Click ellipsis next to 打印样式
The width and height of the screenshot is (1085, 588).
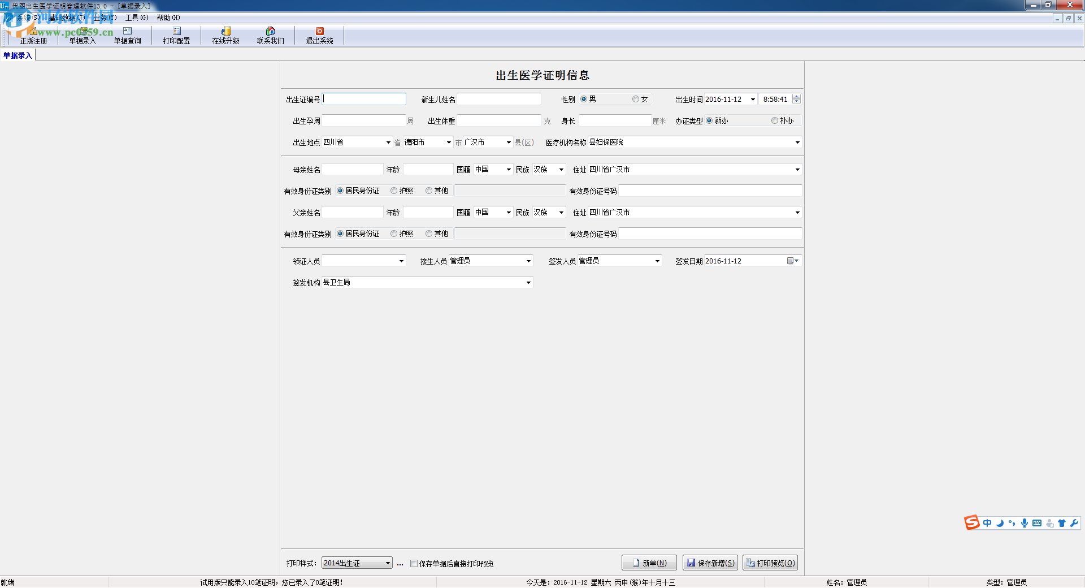click(400, 563)
